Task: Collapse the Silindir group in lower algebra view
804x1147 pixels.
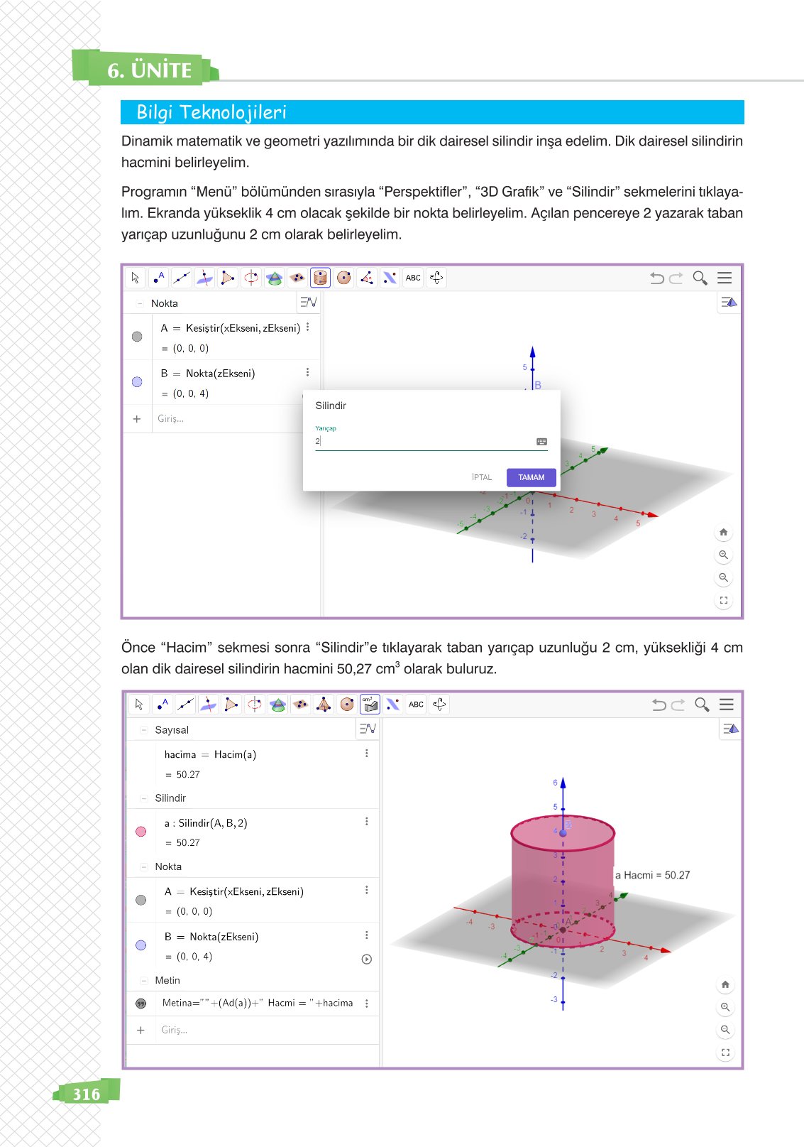Action: click(x=143, y=798)
